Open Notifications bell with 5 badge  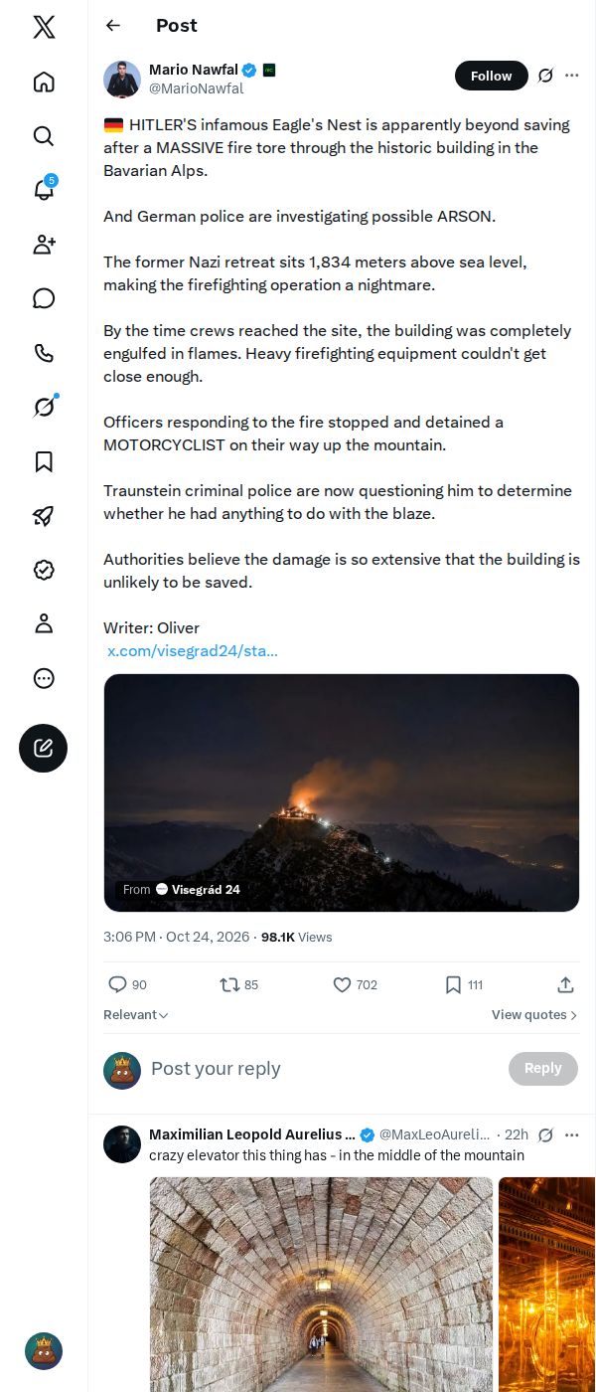pyautogui.click(x=44, y=190)
